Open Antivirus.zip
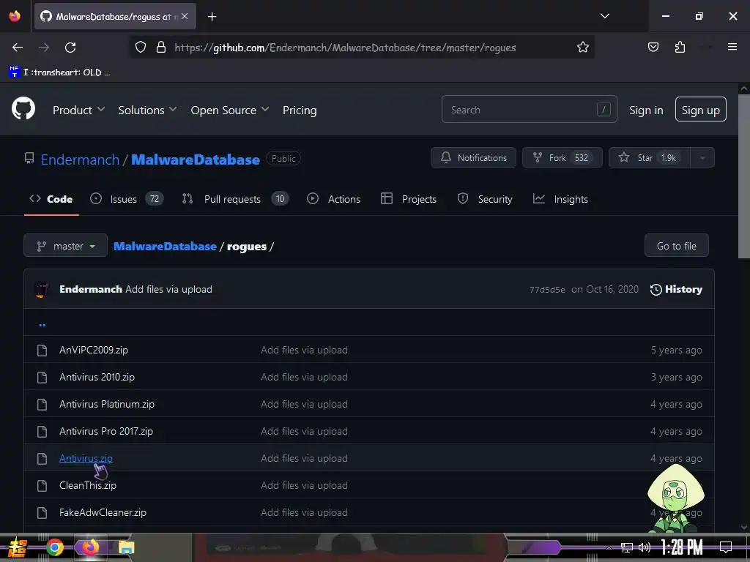Image resolution: width=750 pixels, height=562 pixels. point(86,458)
